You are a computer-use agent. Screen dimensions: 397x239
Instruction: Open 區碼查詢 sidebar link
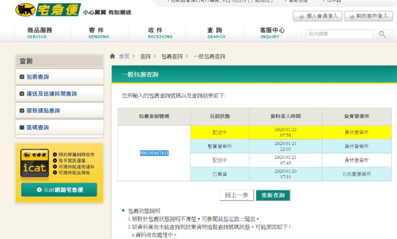pyautogui.click(x=38, y=128)
